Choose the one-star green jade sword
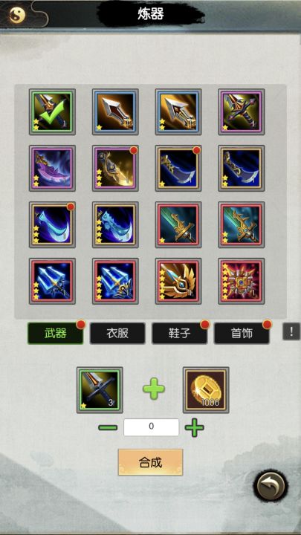 178,224
